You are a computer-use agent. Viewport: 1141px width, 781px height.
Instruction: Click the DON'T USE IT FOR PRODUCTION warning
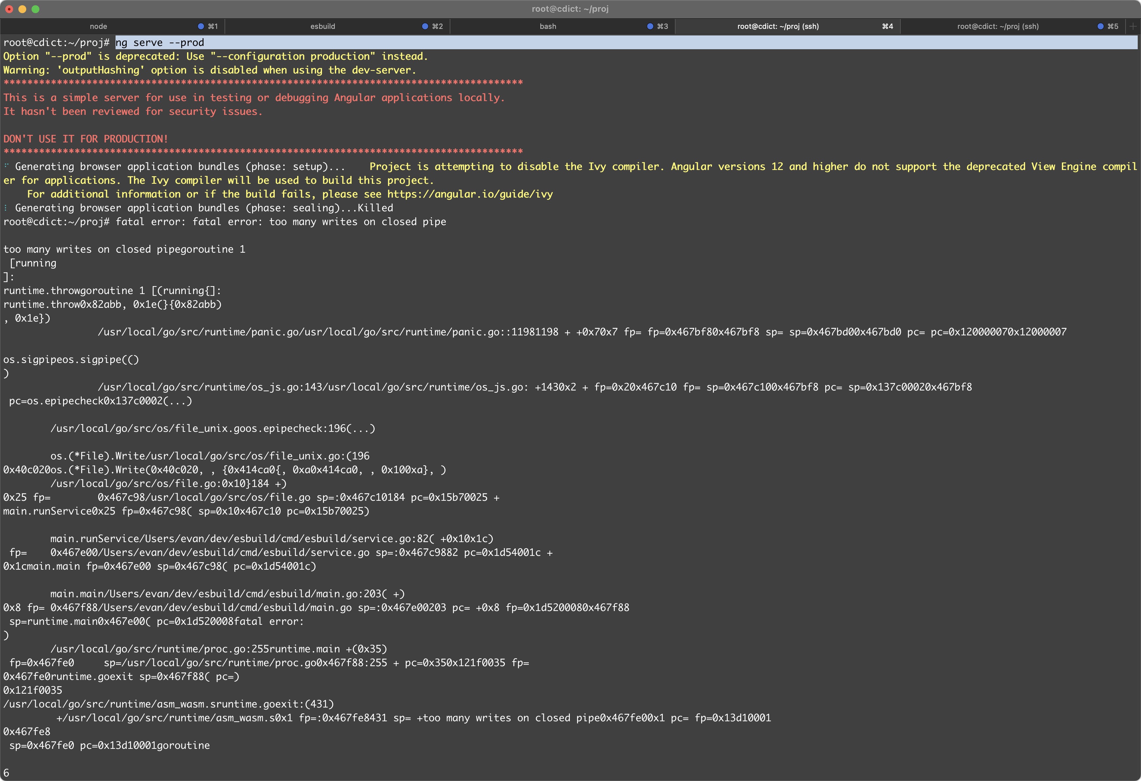click(85, 139)
